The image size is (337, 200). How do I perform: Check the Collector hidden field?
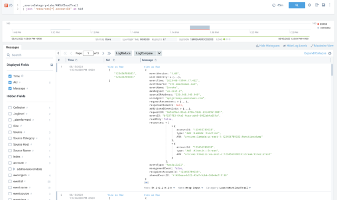point(10,108)
